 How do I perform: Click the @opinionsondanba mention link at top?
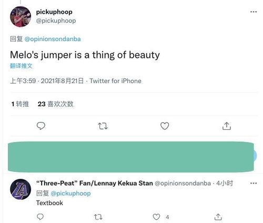53,39
